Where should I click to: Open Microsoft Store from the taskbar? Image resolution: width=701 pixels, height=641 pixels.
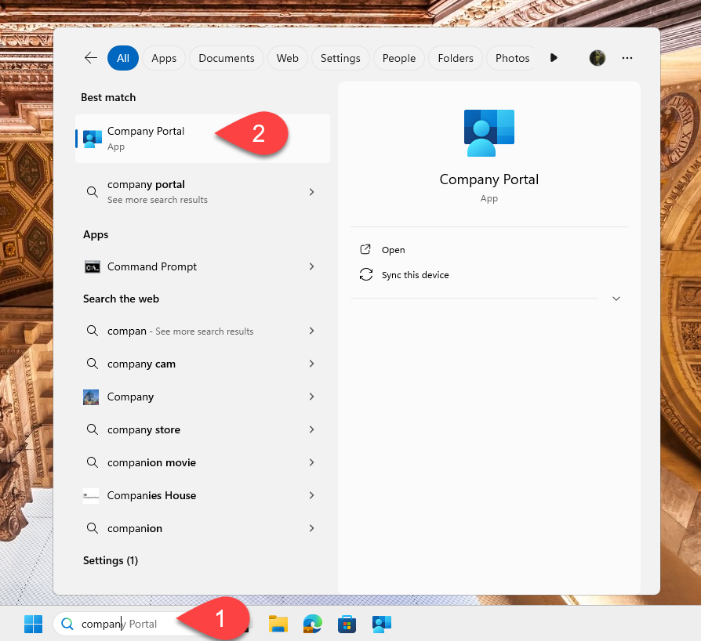[347, 624]
